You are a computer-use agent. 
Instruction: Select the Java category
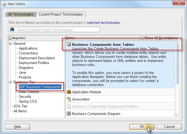click(x=22, y=73)
